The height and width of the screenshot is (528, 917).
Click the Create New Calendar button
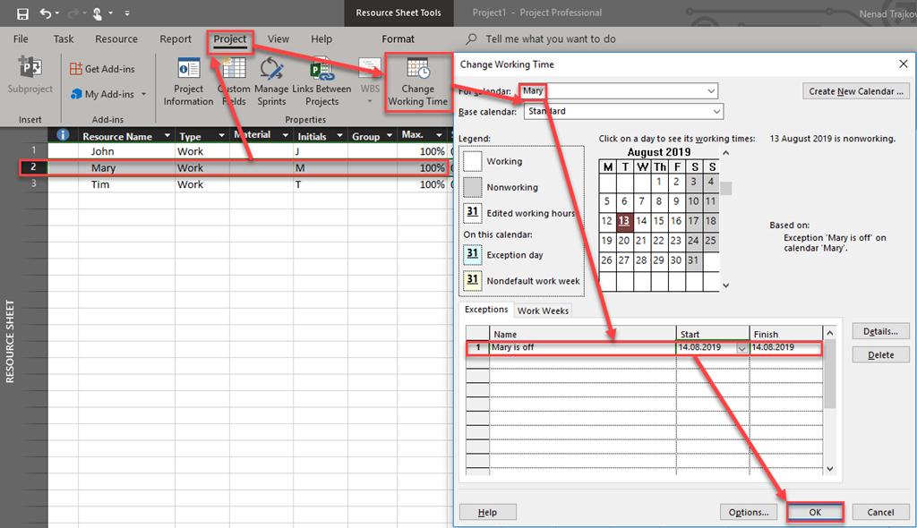point(857,91)
